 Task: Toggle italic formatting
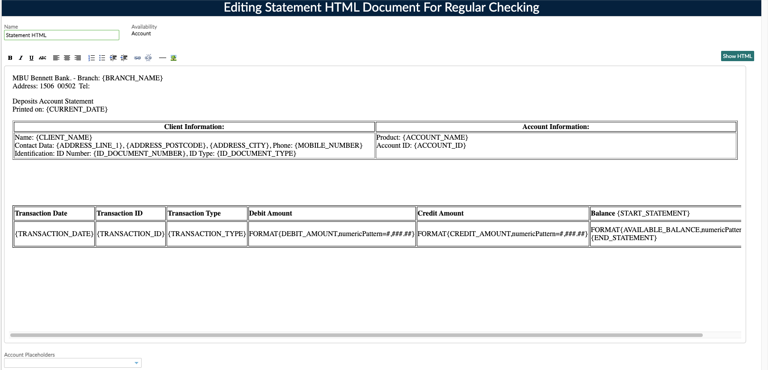point(21,58)
